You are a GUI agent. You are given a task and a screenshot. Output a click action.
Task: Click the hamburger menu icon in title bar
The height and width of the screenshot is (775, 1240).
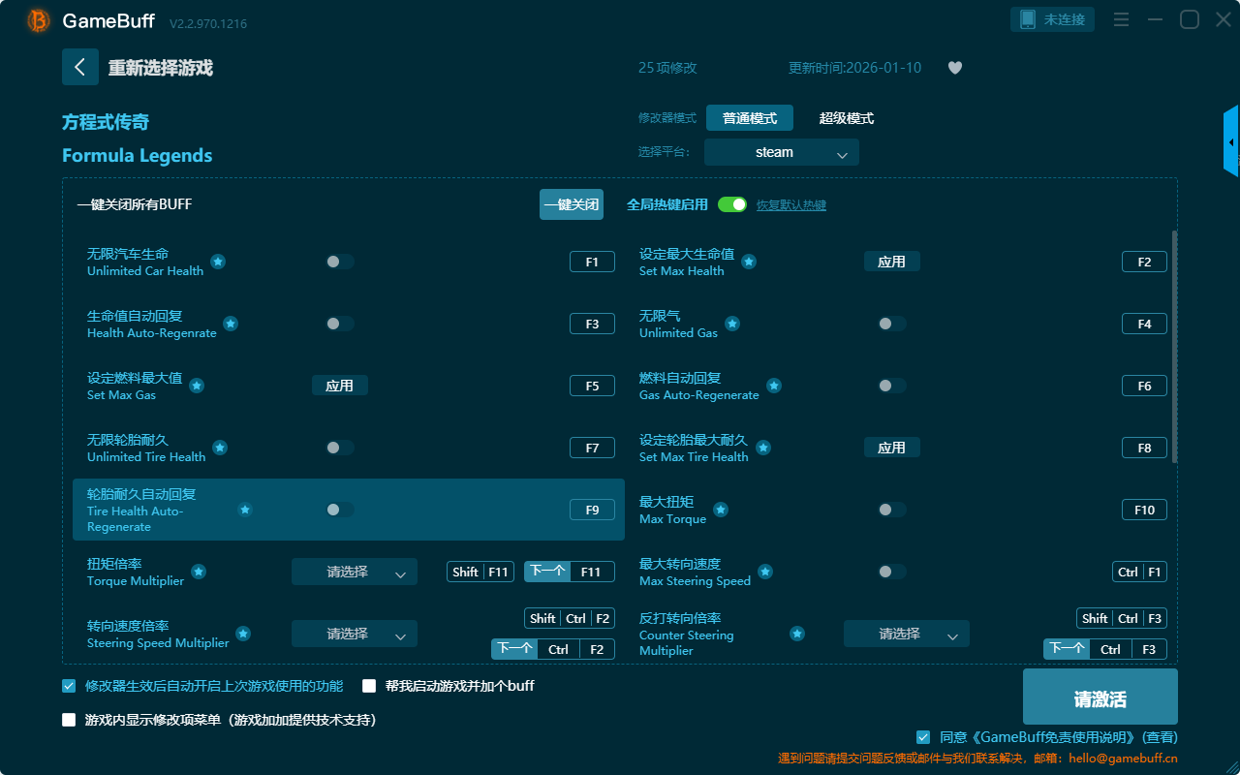click(1121, 19)
